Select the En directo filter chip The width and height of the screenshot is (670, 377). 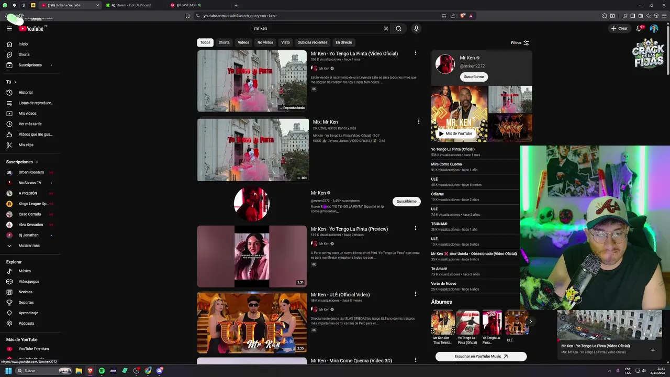pyautogui.click(x=344, y=42)
